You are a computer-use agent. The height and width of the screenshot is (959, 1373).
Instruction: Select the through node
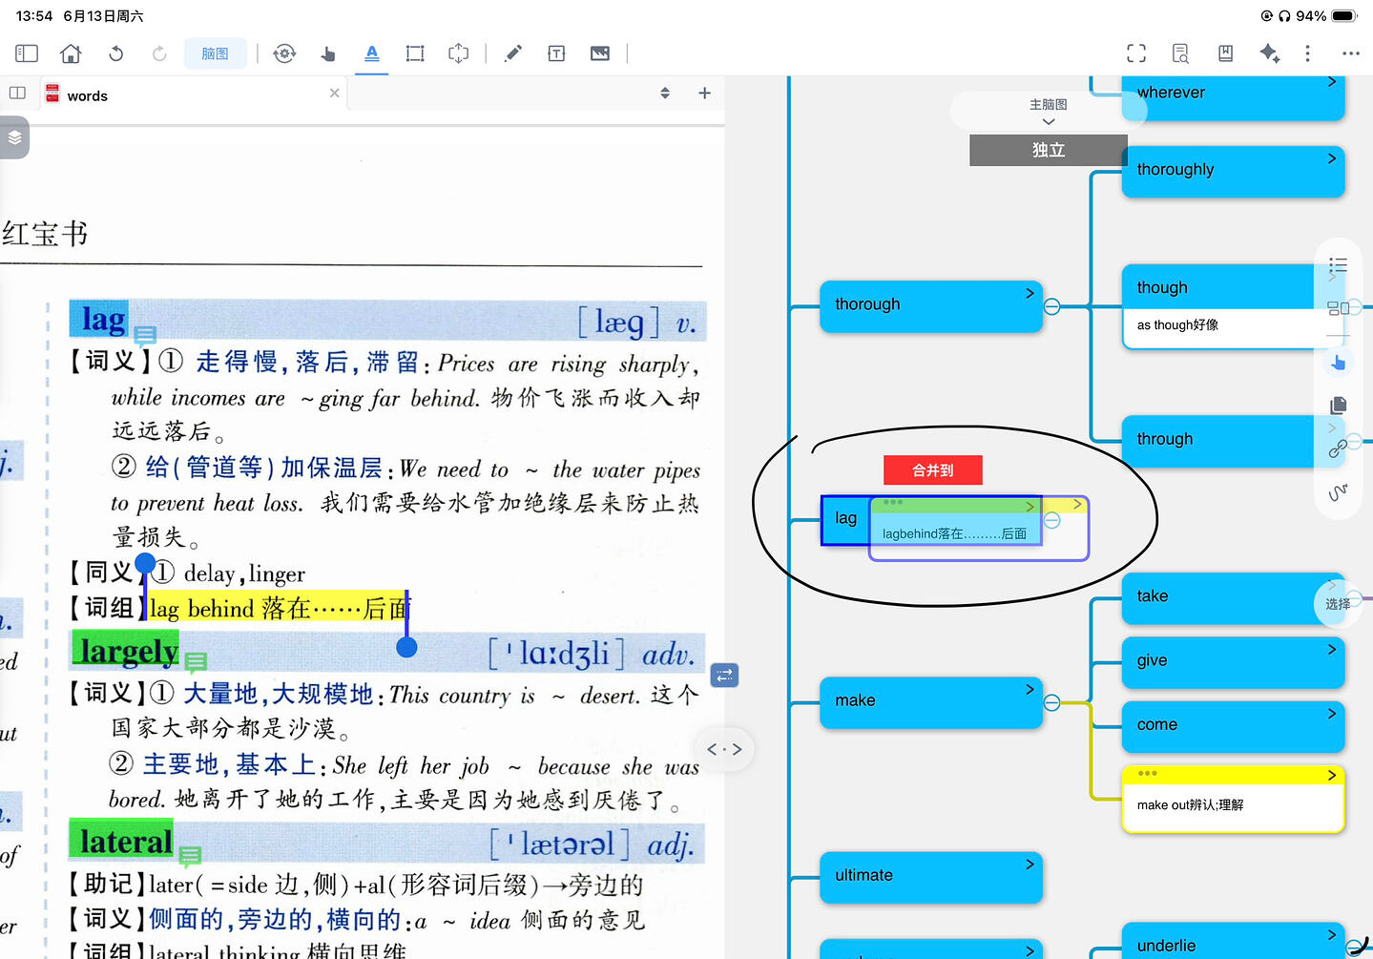coord(1234,440)
